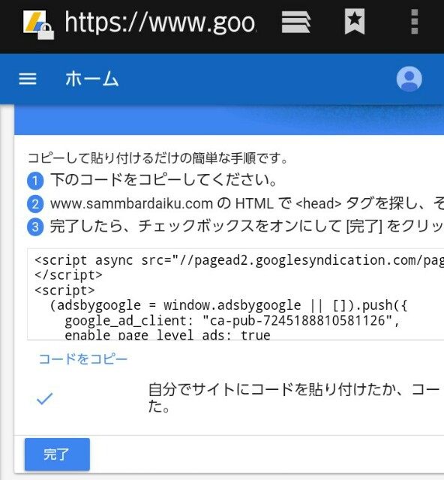This screenshot has height=480, width=444.
Task: Click inside the AdSense code snippet box
Action: pos(235,294)
